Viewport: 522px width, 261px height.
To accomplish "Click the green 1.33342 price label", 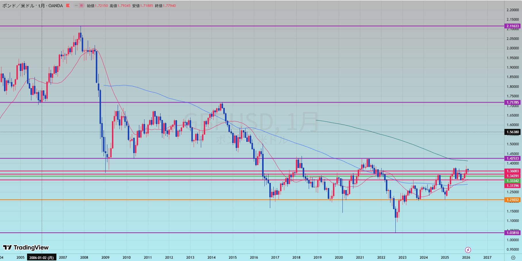I will click(x=513, y=181).
